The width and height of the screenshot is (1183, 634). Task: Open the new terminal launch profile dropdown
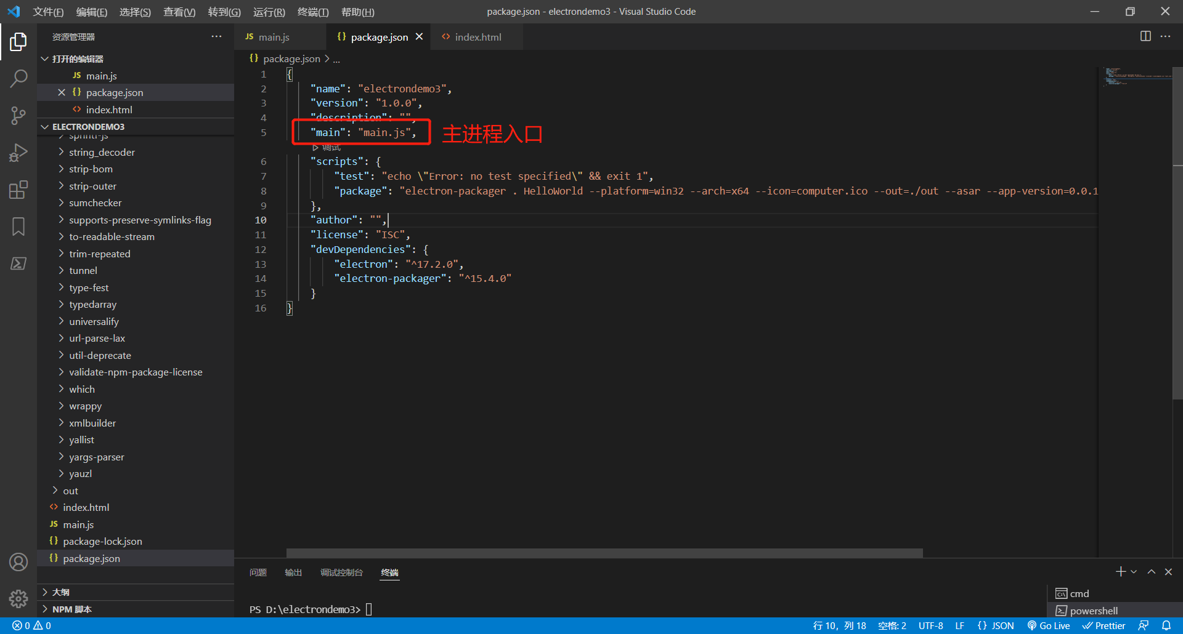click(x=1134, y=572)
